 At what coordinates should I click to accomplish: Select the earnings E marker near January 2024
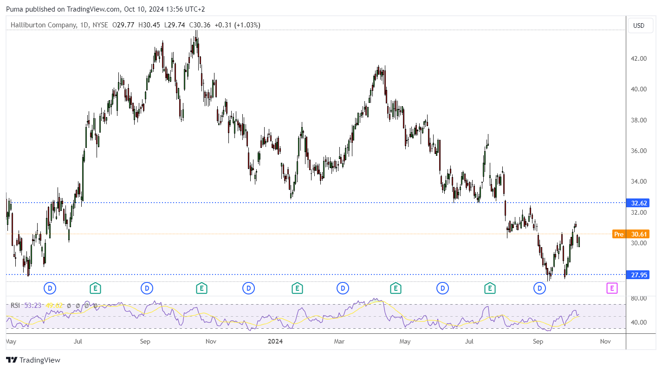coord(297,288)
